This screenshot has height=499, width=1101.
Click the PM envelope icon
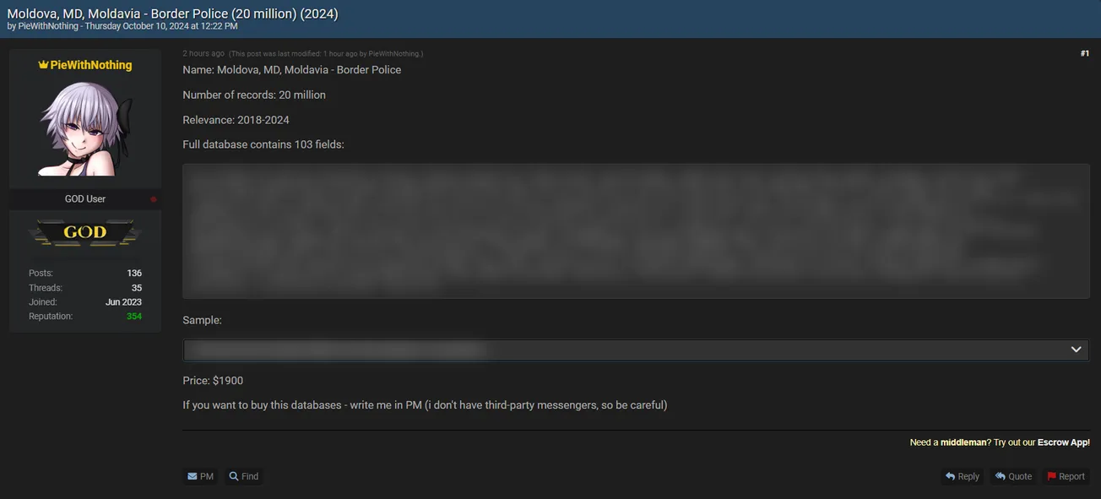point(193,476)
